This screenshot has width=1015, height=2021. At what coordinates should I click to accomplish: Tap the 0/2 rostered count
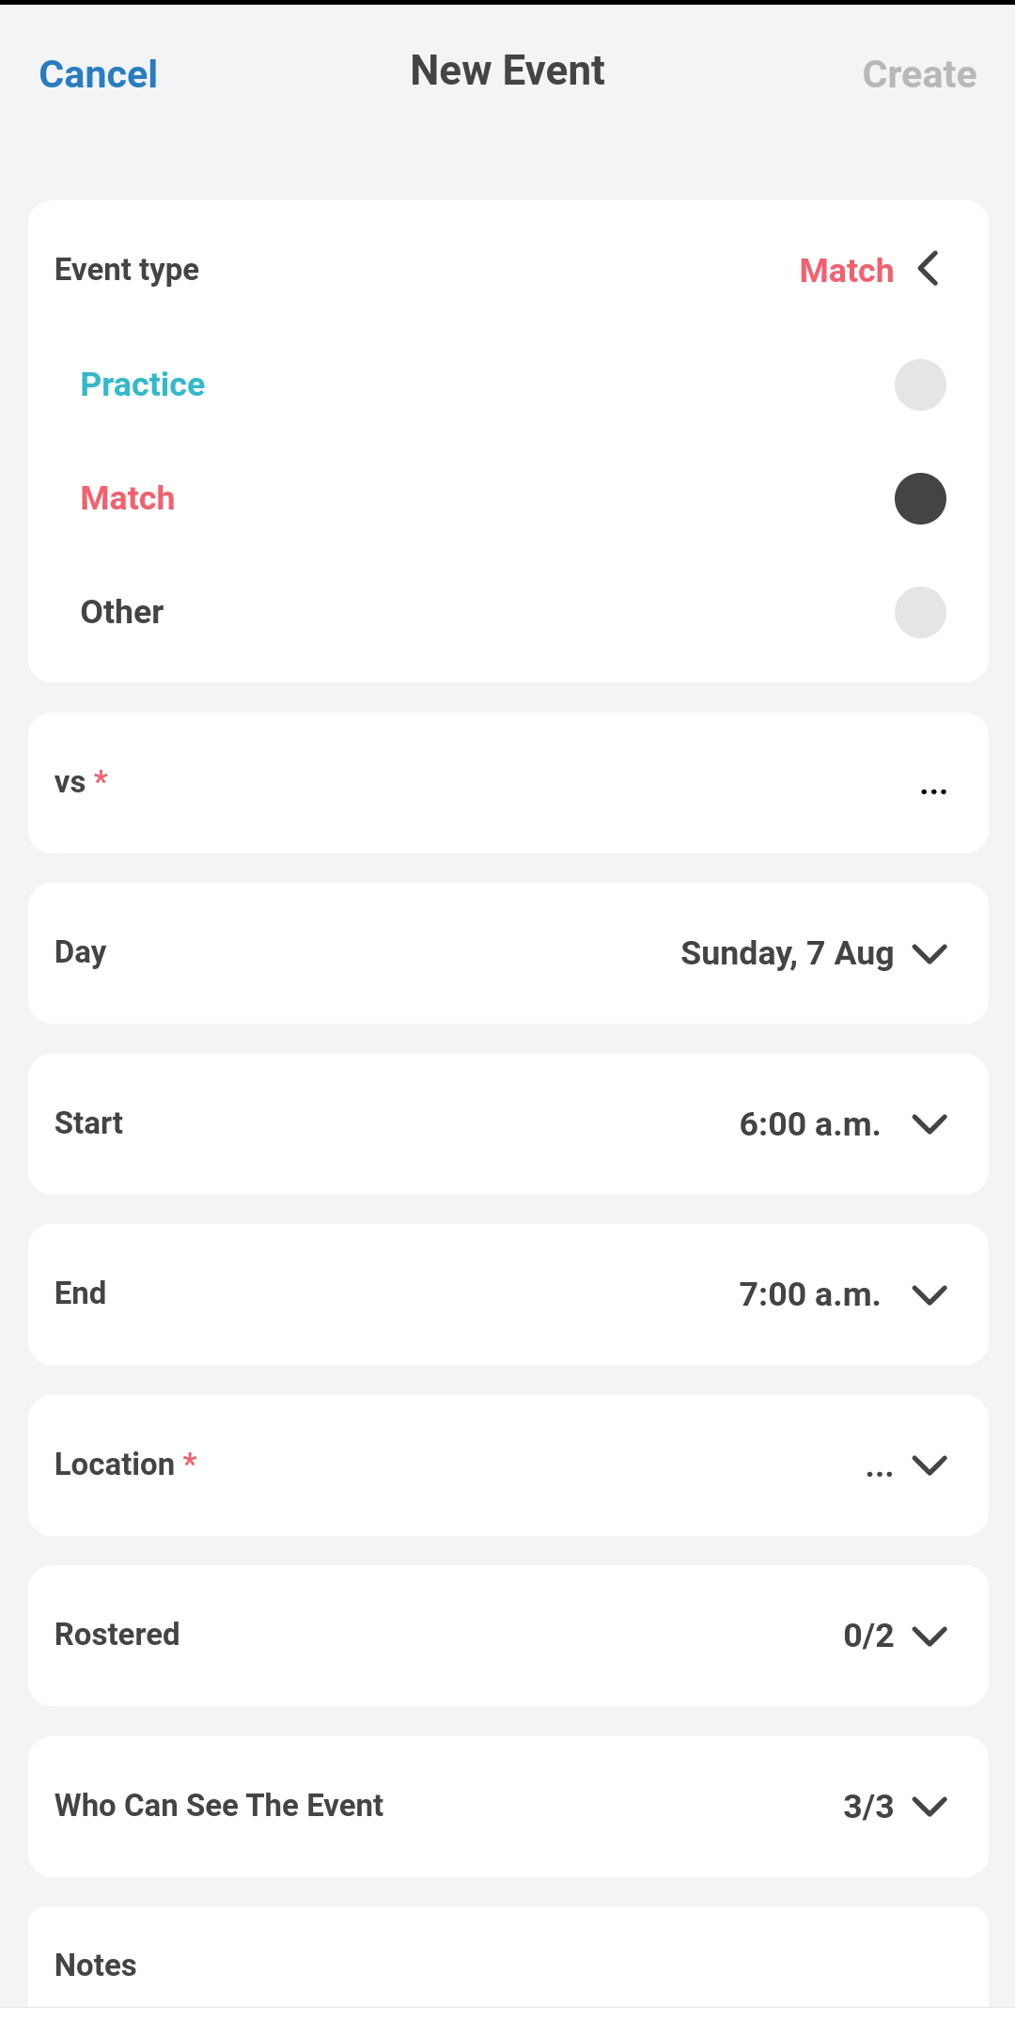point(868,1637)
